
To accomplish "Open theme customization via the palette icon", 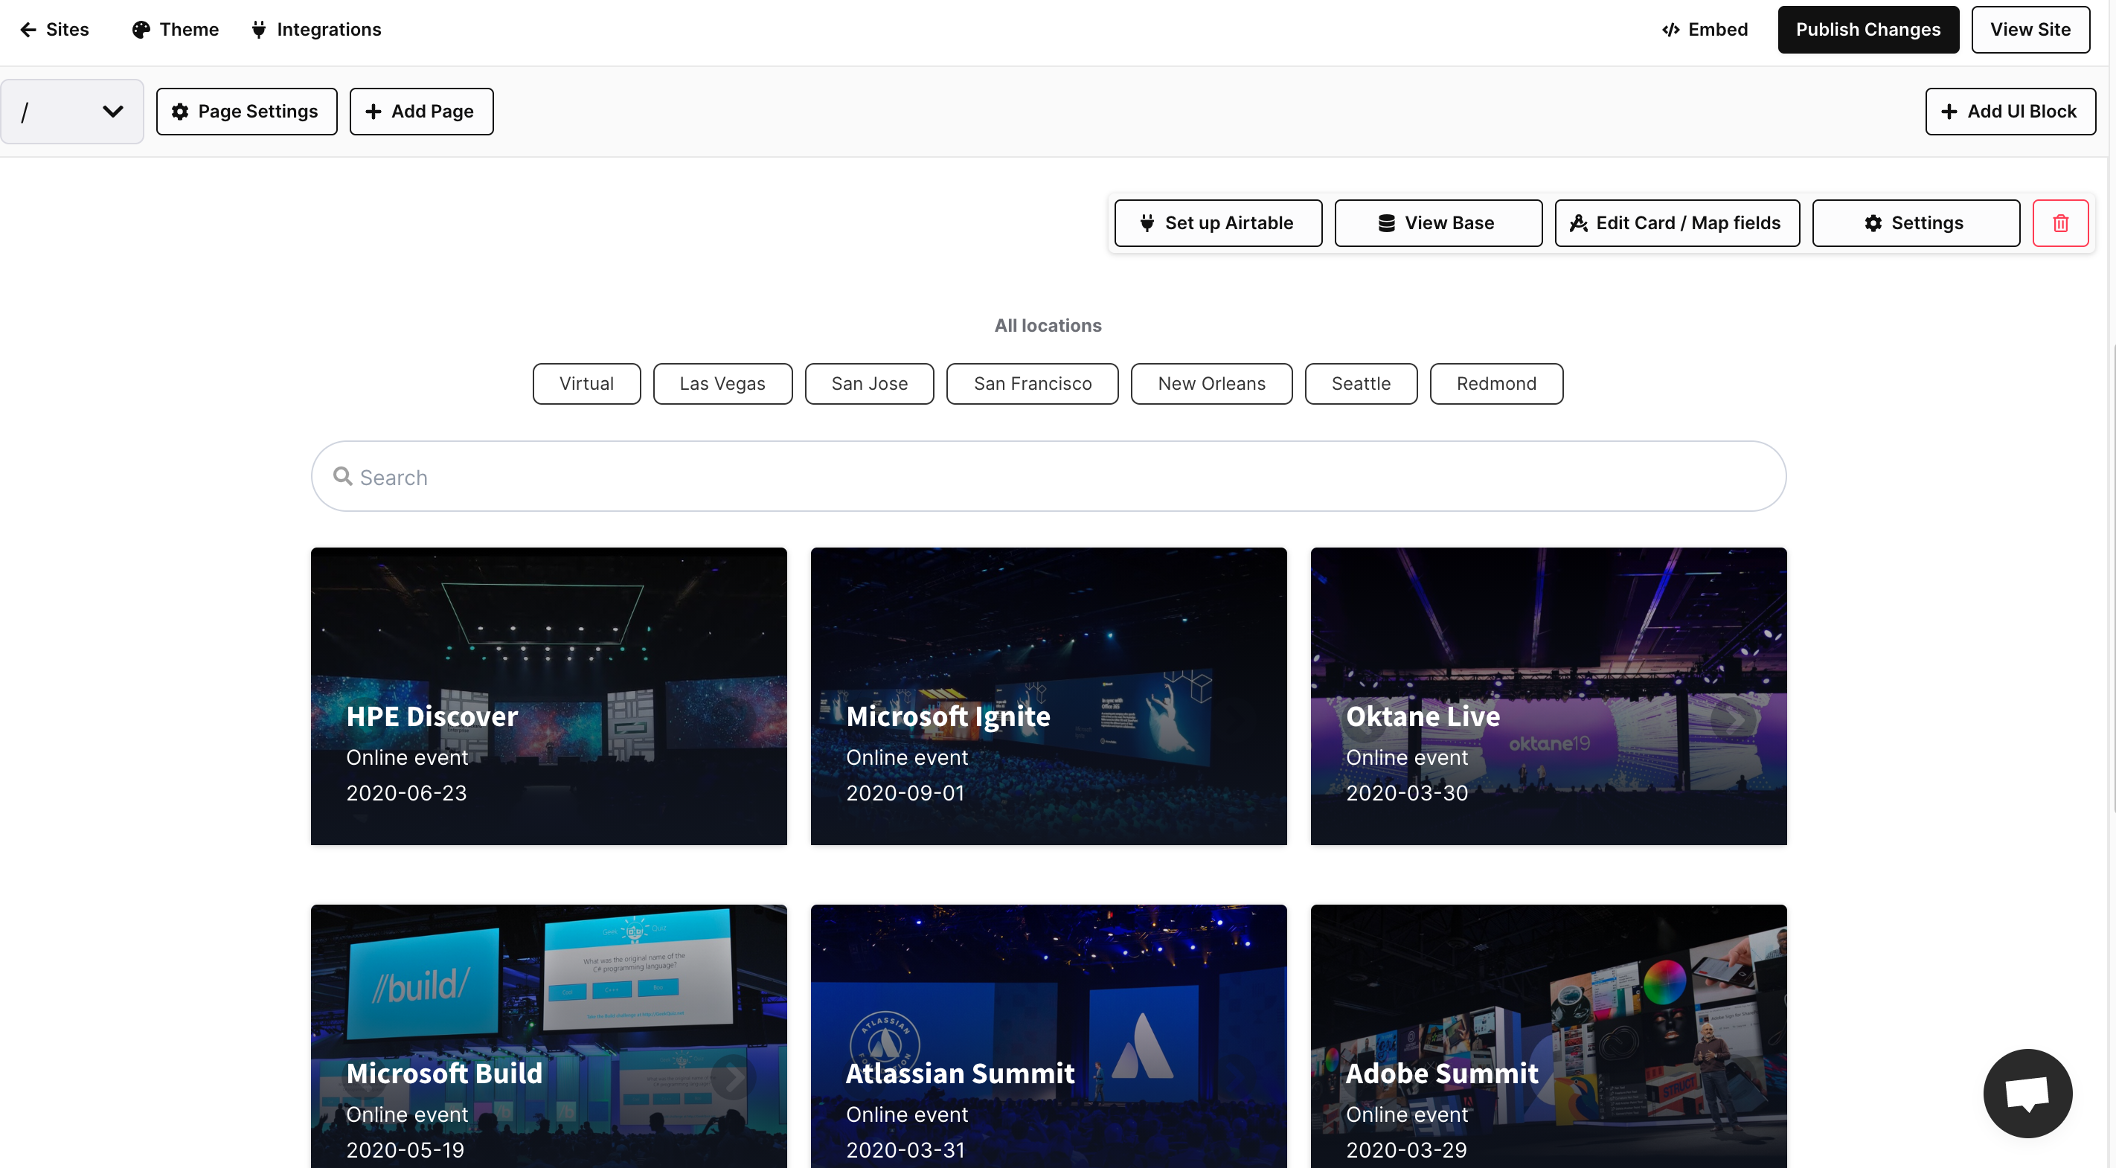I will click(141, 29).
